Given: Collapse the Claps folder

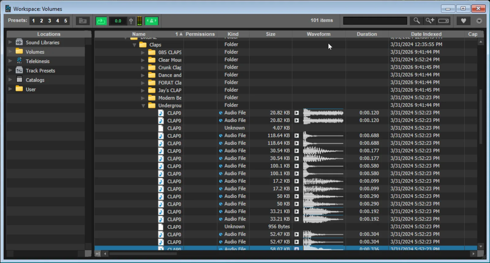Looking at the screenshot, I should point(134,45).
